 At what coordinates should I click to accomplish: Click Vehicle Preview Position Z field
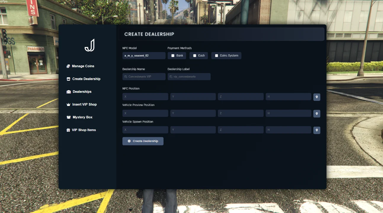pos(241,113)
